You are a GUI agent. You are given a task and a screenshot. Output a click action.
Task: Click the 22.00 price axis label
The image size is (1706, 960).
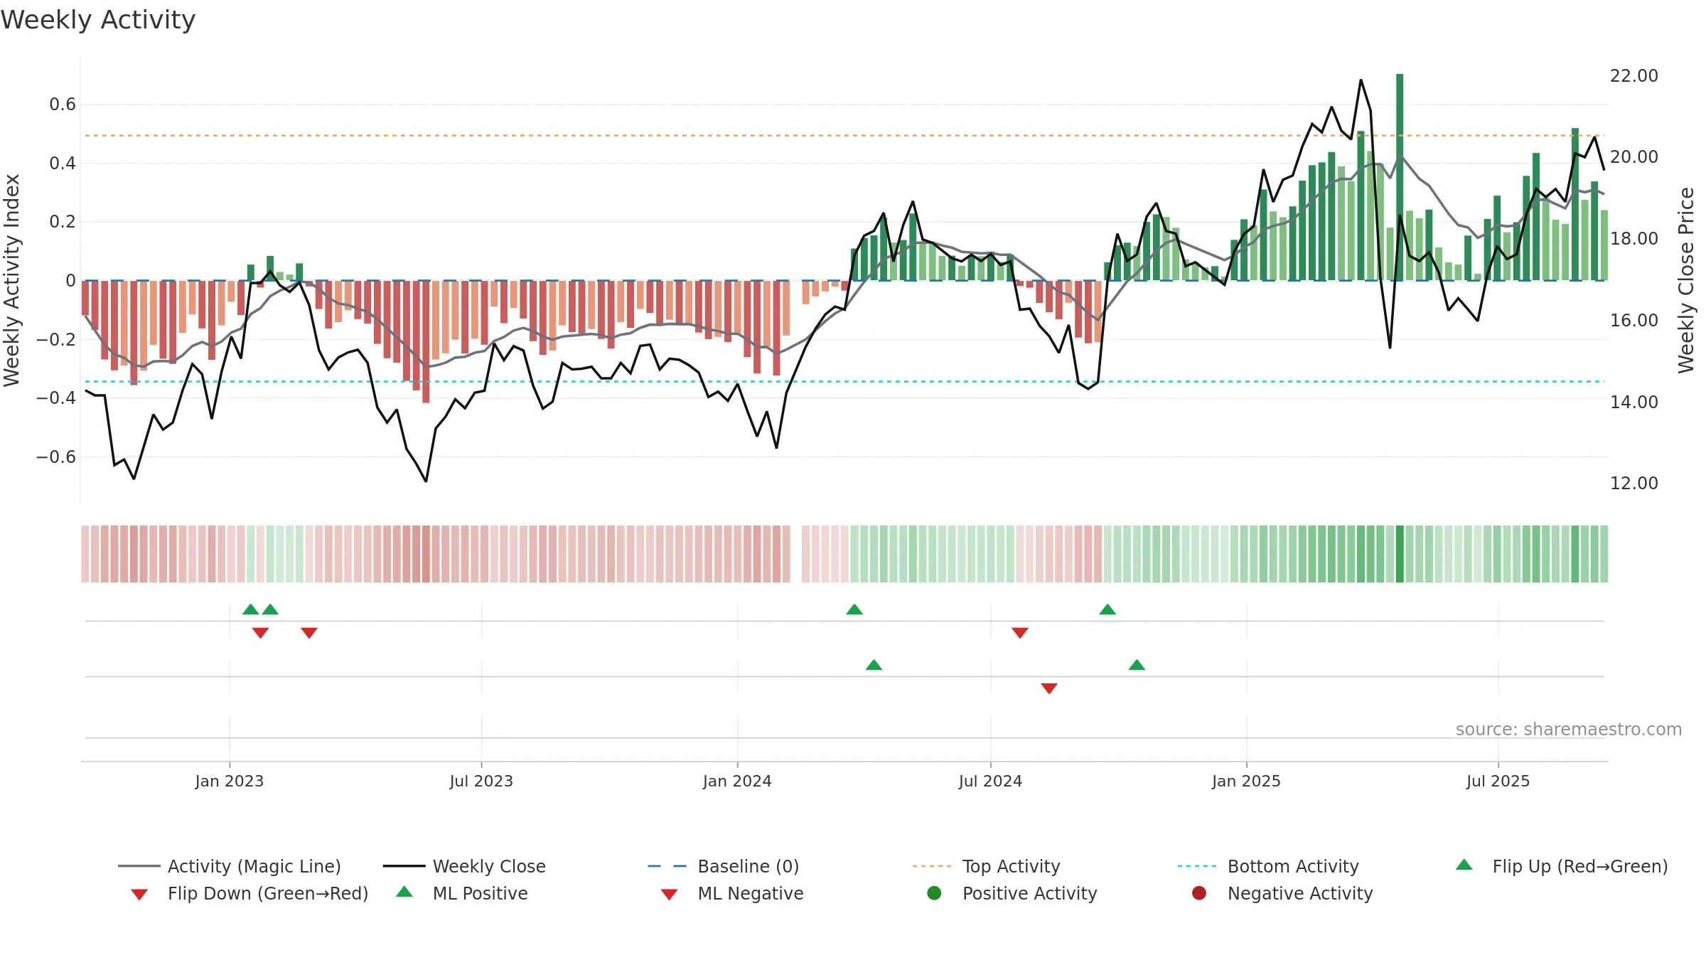1633,76
